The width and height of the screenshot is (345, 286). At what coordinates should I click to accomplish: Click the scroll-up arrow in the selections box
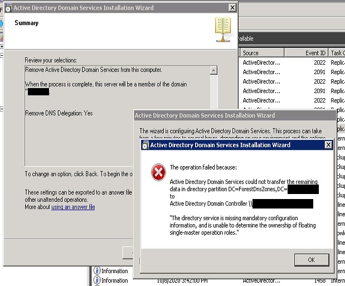tap(213, 70)
